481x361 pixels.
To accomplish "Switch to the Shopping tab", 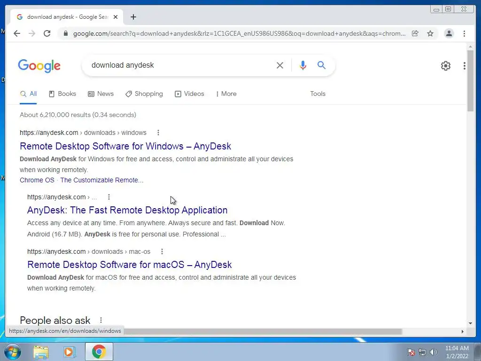I will (x=144, y=94).
